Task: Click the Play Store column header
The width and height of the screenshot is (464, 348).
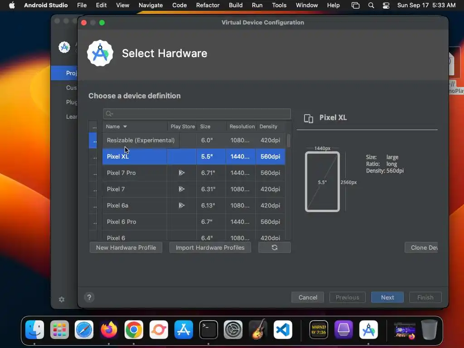Action: tap(183, 126)
